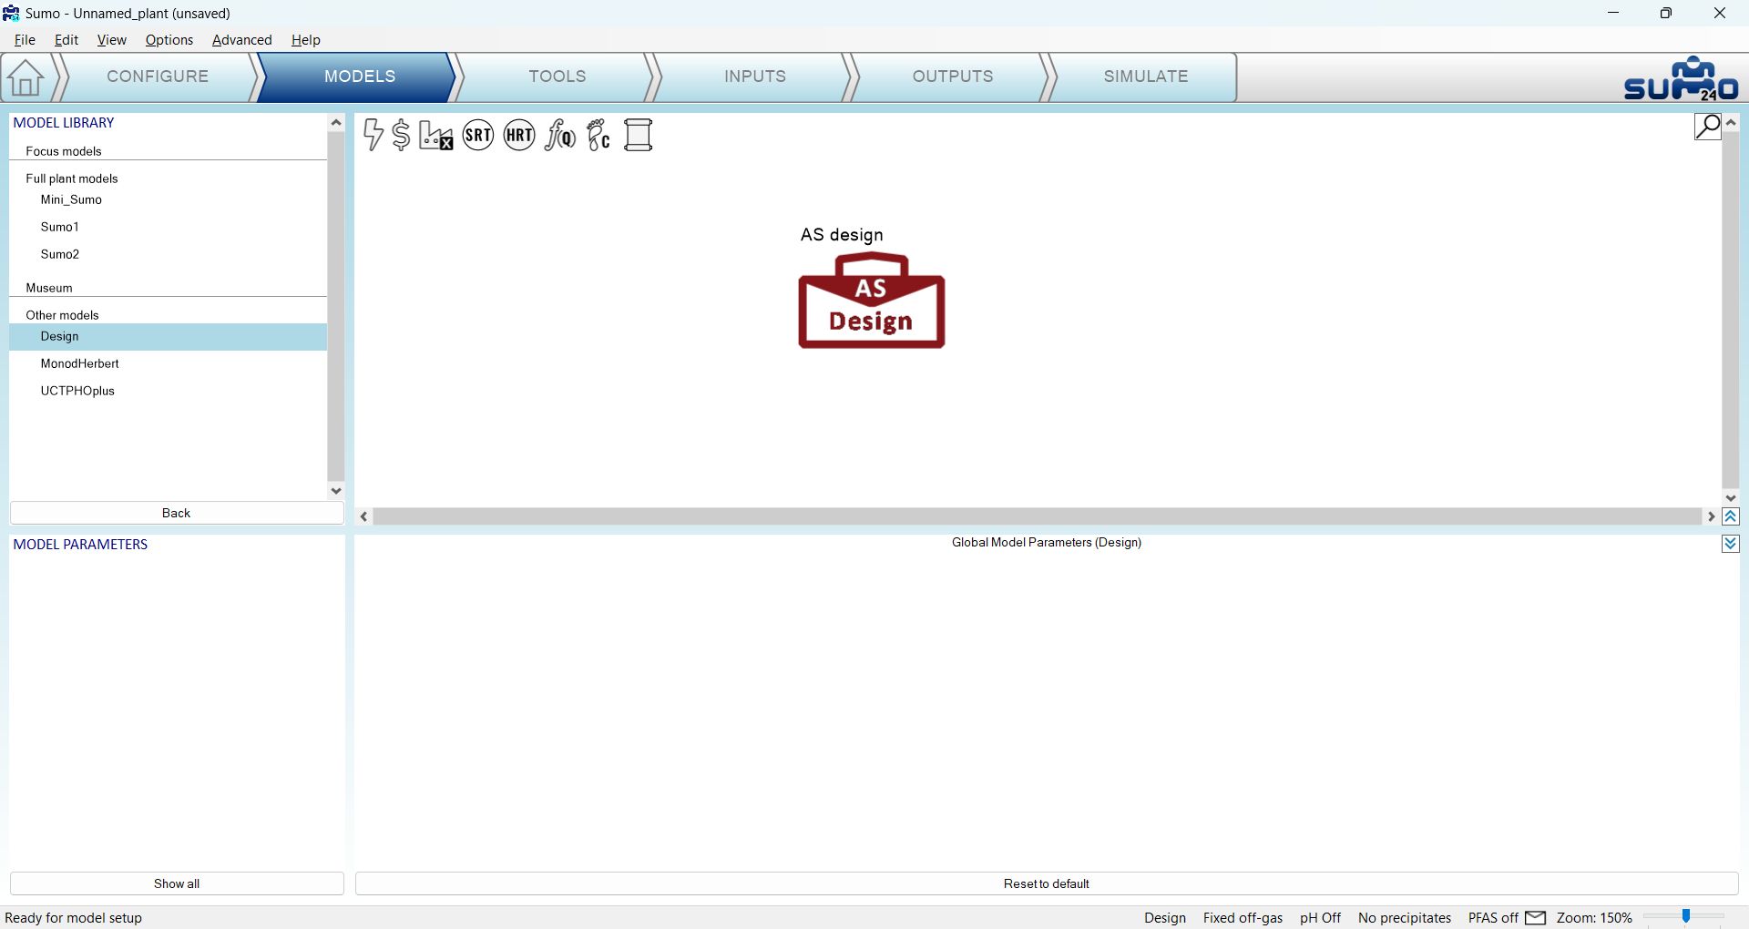Click the Back button
Image resolution: width=1749 pixels, height=929 pixels.
[177, 513]
